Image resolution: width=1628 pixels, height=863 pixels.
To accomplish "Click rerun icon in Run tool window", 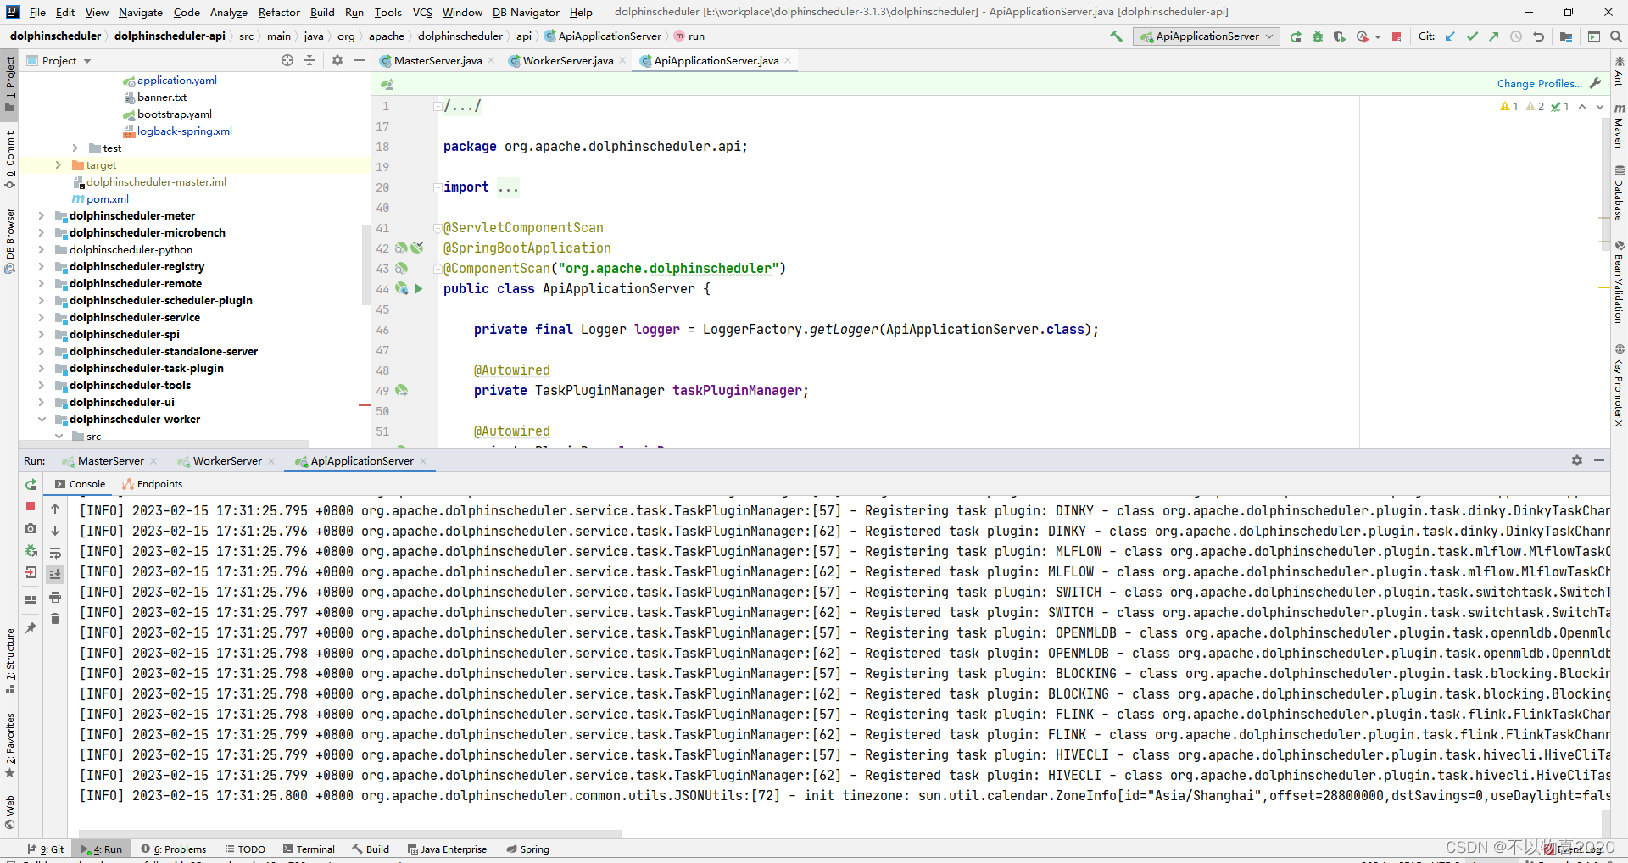I will coord(31,484).
